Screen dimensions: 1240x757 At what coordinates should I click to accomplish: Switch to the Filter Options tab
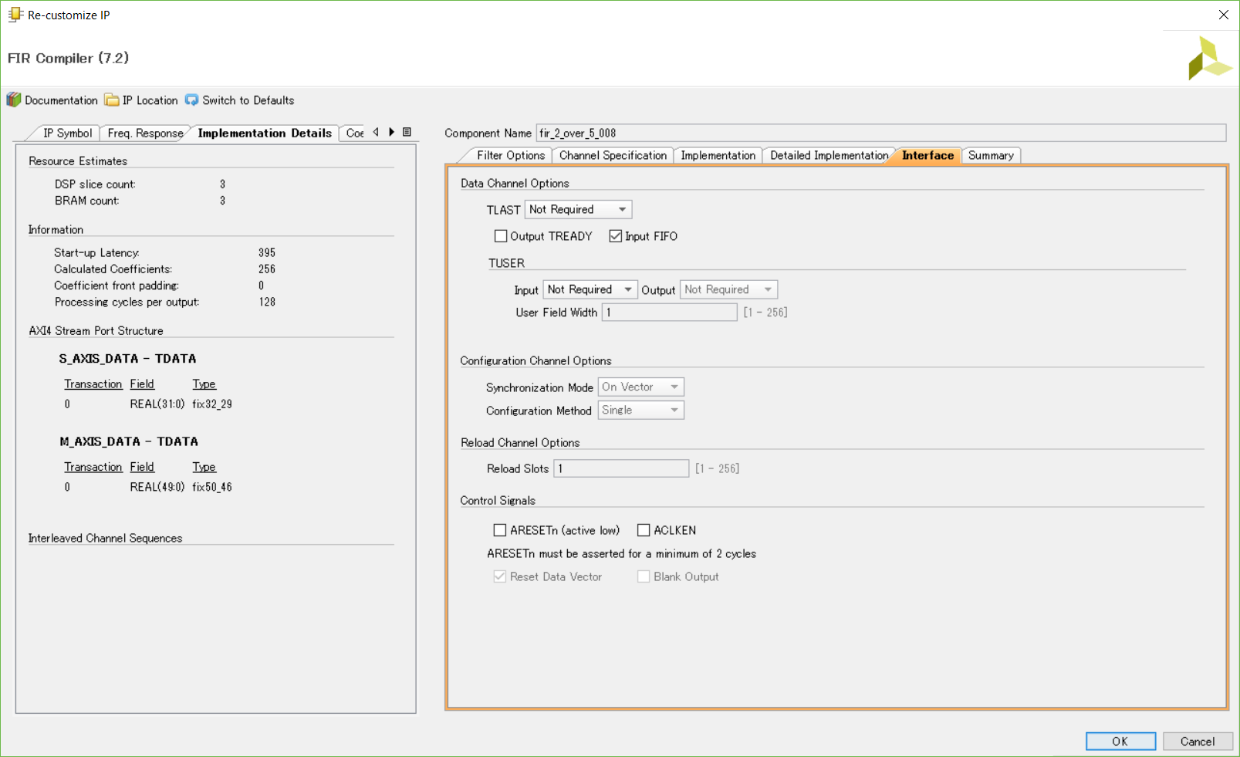510,155
